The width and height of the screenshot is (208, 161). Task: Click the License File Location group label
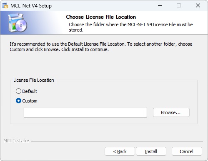pos(34,80)
